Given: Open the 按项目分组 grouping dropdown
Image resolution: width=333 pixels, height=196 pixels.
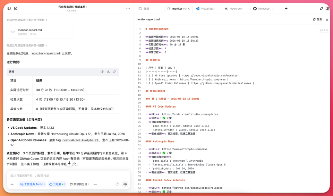Looking at the screenshot, I should [x=79, y=184].
